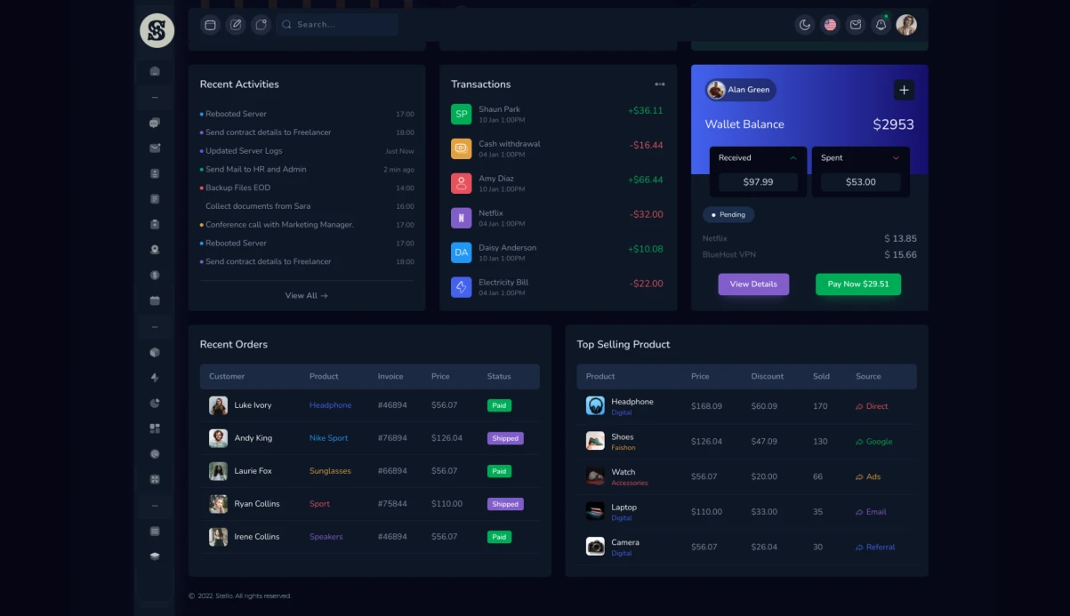Expand the Spent chevron in the wallet
The height and width of the screenshot is (616, 1070).
(x=896, y=158)
